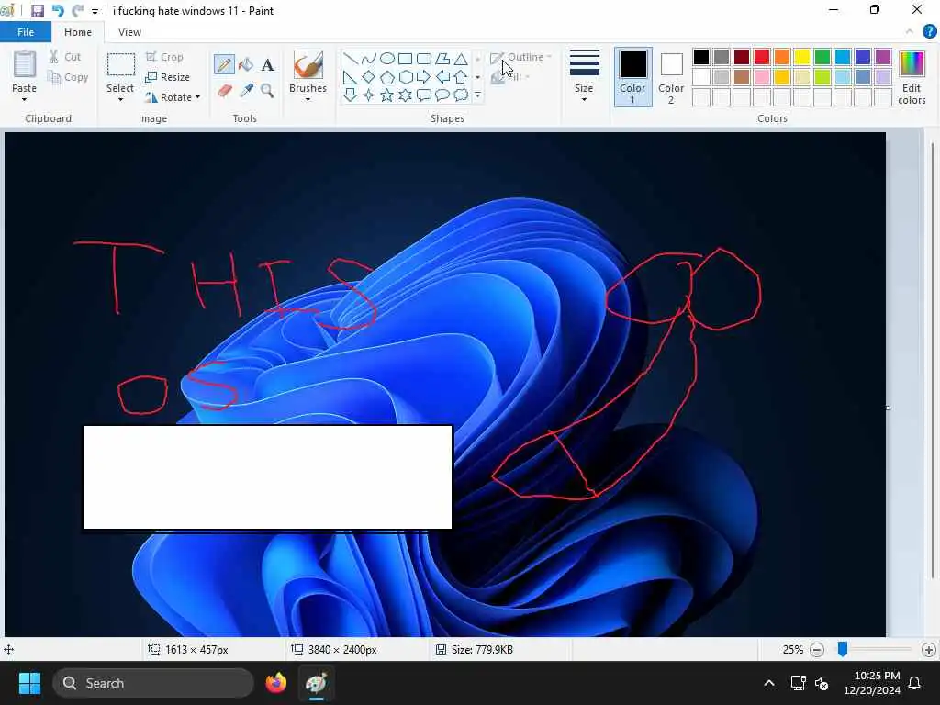Image resolution: width=940 pixels, height=705 pixels.
Task: Choose the Rectangle shape
Action: [x=405, y=59]
